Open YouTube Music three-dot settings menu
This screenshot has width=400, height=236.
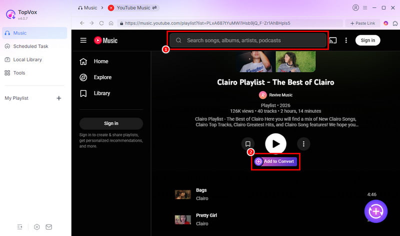346,41
